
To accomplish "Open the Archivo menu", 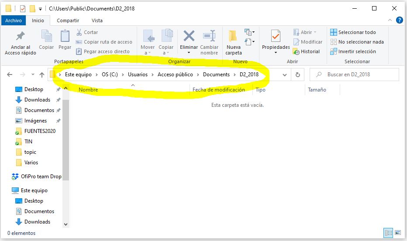I will pyautogui.click(x=14, y=20).
